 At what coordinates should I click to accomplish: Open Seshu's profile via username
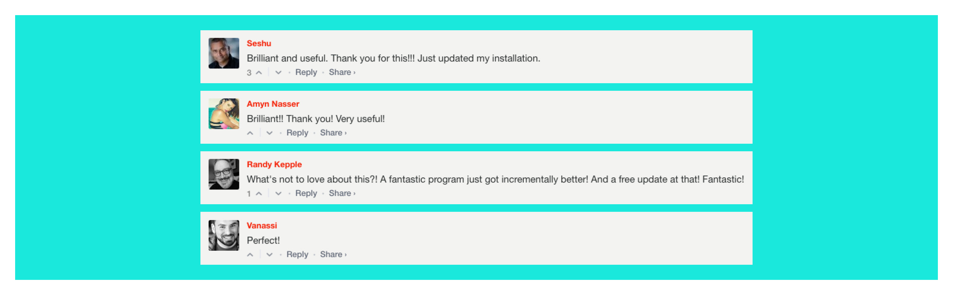click(x=259, y=43)
